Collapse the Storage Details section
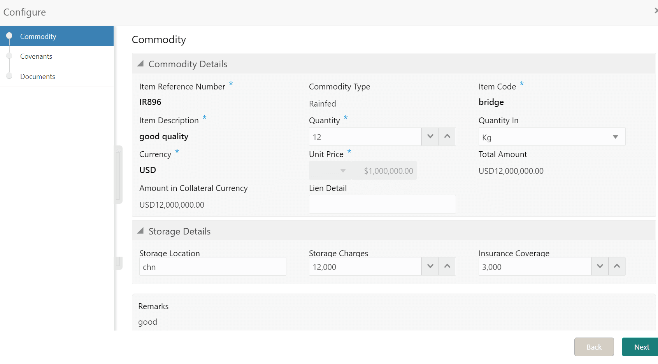Image resolution: width=658 pixels, height=364 pixels. (x=141, y=230)
